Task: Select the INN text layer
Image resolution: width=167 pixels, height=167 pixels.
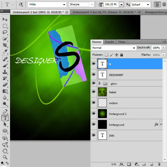Action: coord(125,136)
